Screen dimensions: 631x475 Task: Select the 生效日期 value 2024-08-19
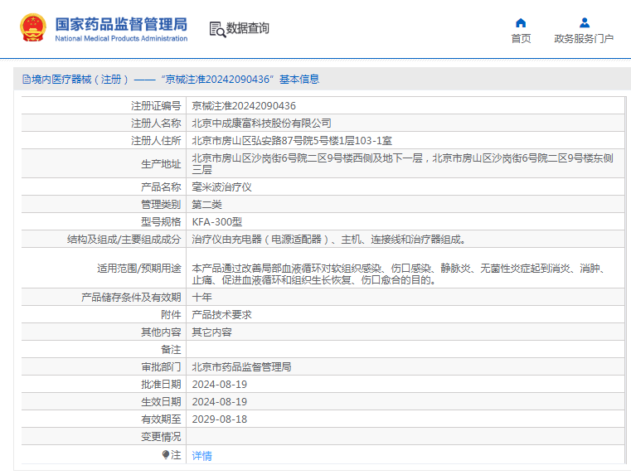220,402
